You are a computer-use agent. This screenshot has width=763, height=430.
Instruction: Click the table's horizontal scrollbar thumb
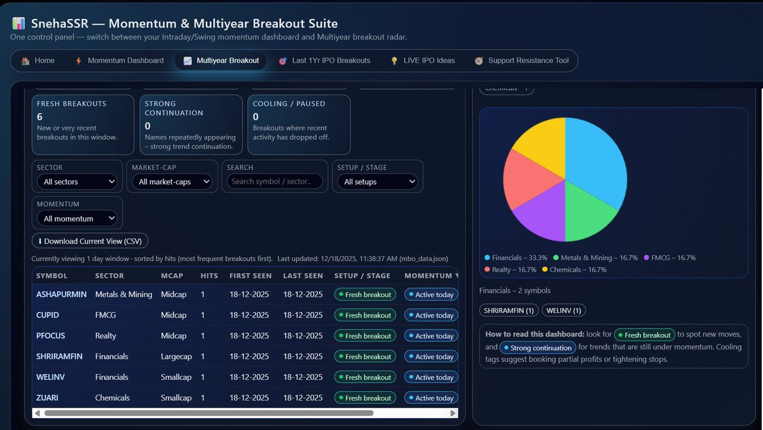[208, 413]
